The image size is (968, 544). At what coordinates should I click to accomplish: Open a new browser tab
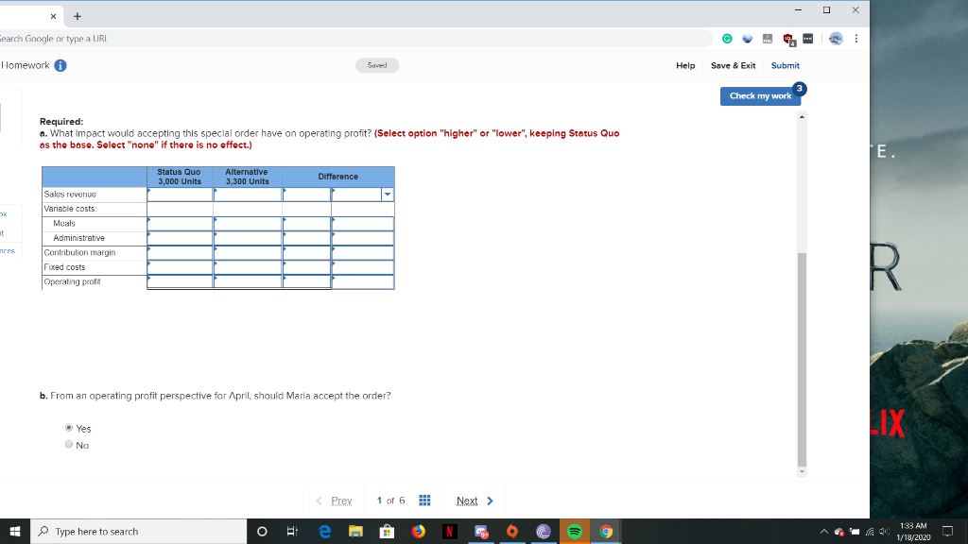point(76,15)
